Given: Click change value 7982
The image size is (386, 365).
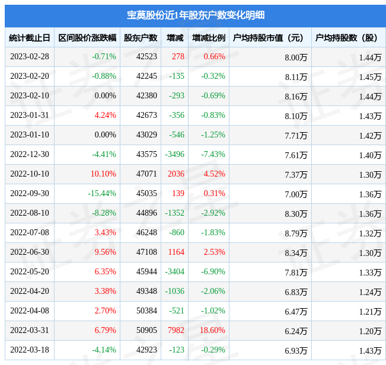Looking at the screenshot, I should pos(176,330).
